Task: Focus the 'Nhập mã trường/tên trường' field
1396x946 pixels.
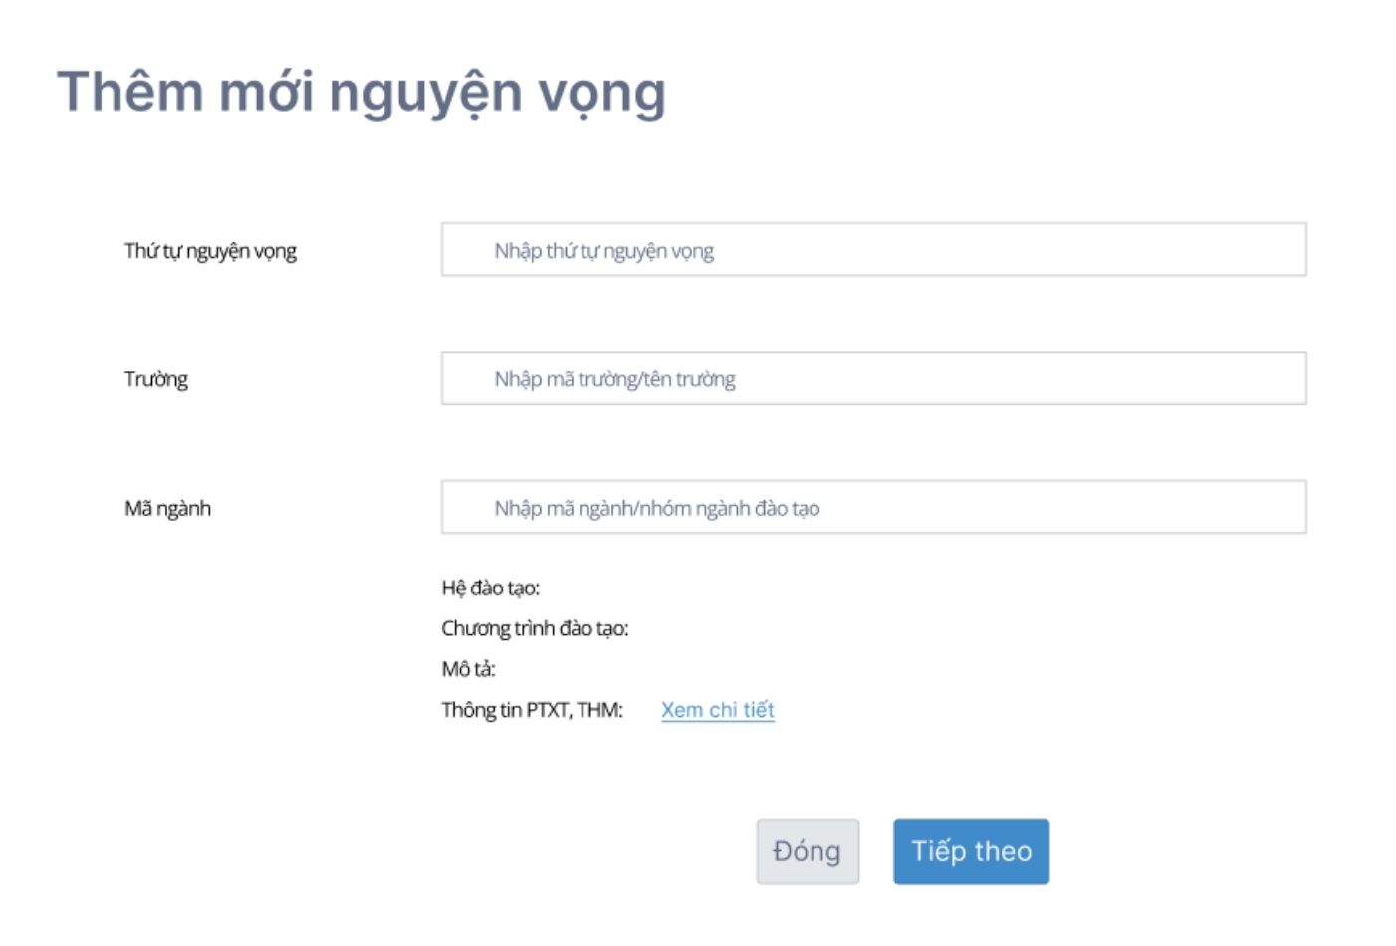Action: [x=873, y=378]
